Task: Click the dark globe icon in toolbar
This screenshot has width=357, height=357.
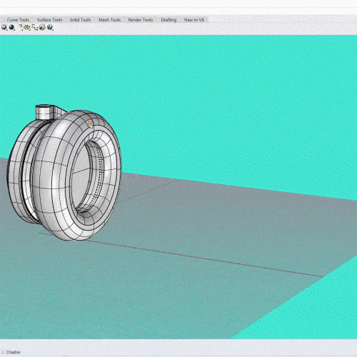Action: (50, 28)
